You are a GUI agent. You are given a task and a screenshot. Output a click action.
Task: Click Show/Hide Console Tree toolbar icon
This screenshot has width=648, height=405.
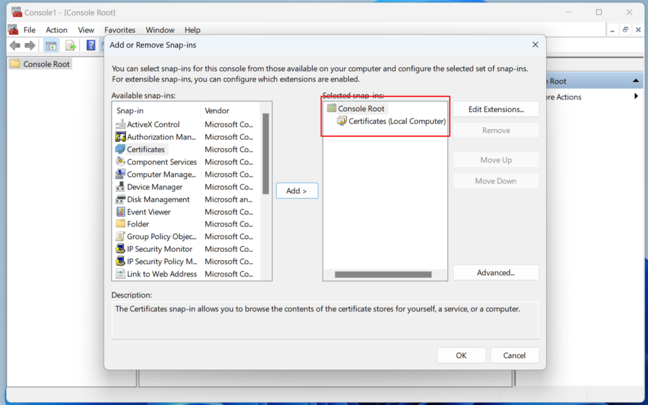point(51,46)
